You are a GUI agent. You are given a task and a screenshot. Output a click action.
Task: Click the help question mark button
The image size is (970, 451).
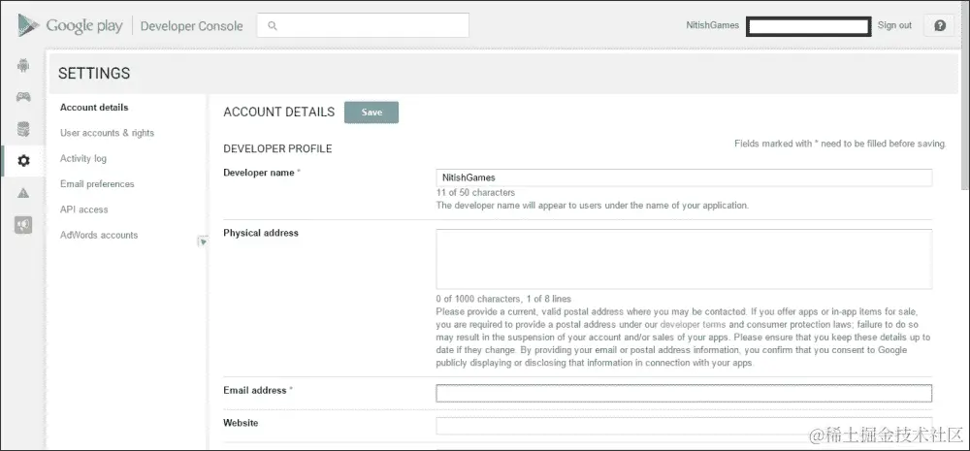pos(940,25)
